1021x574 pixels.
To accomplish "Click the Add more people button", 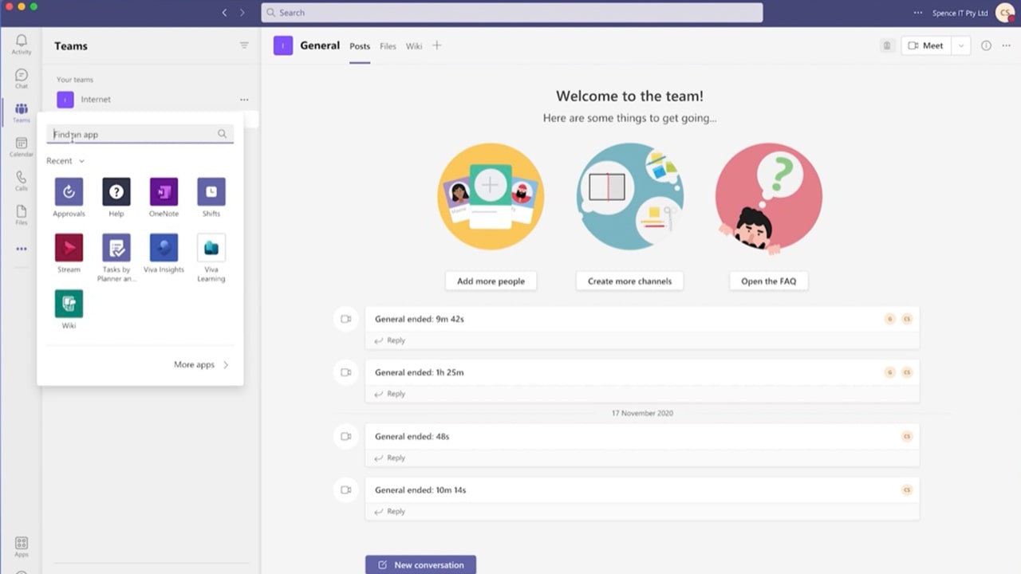I will (x=491, y=281).
